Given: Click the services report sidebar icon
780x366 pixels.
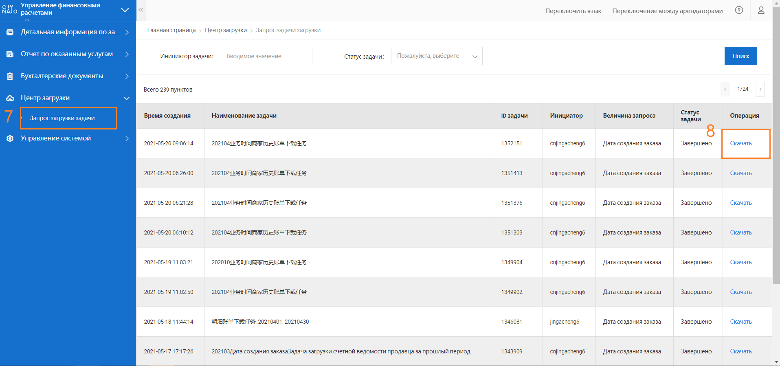Looking at the screenshot, I should click(10, 54).
